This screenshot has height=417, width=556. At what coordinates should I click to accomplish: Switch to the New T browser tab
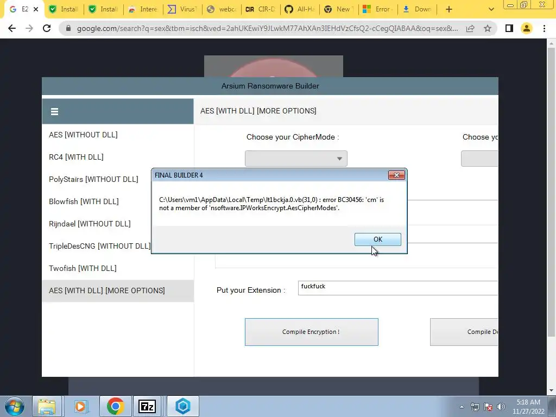click(339, 9)
